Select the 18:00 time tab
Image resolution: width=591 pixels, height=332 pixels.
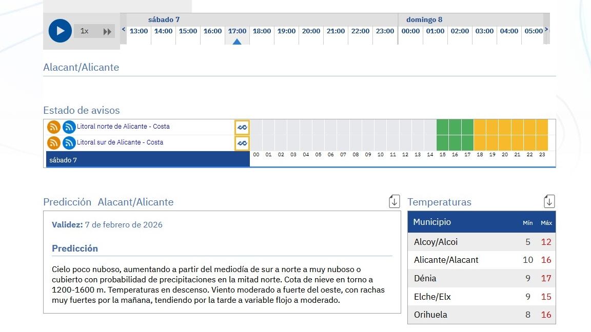[262, 31]
